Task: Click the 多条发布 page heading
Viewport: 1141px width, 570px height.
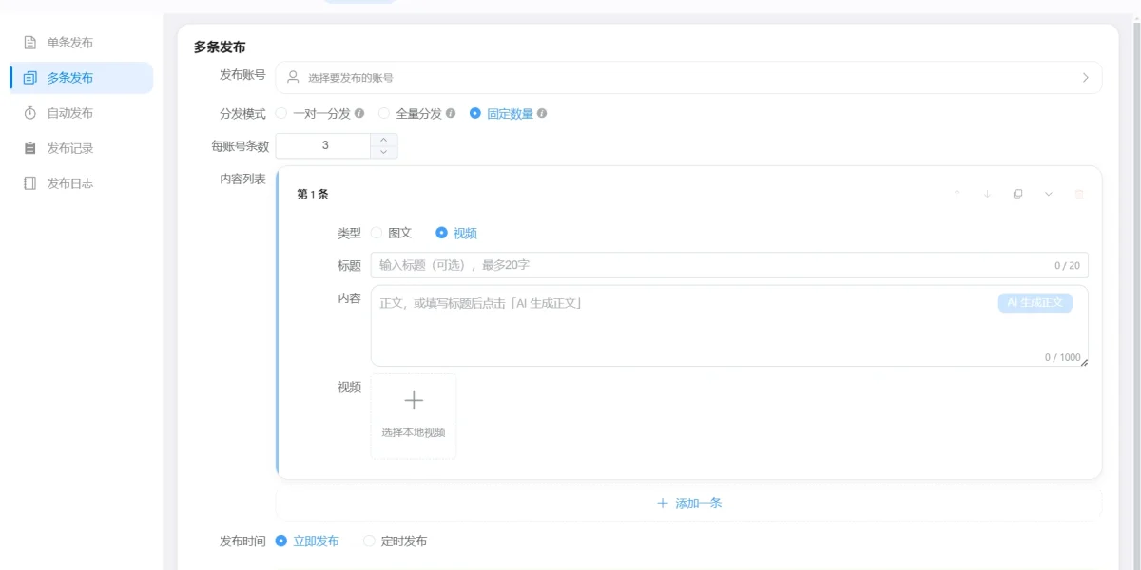Action: coord(220,47)
